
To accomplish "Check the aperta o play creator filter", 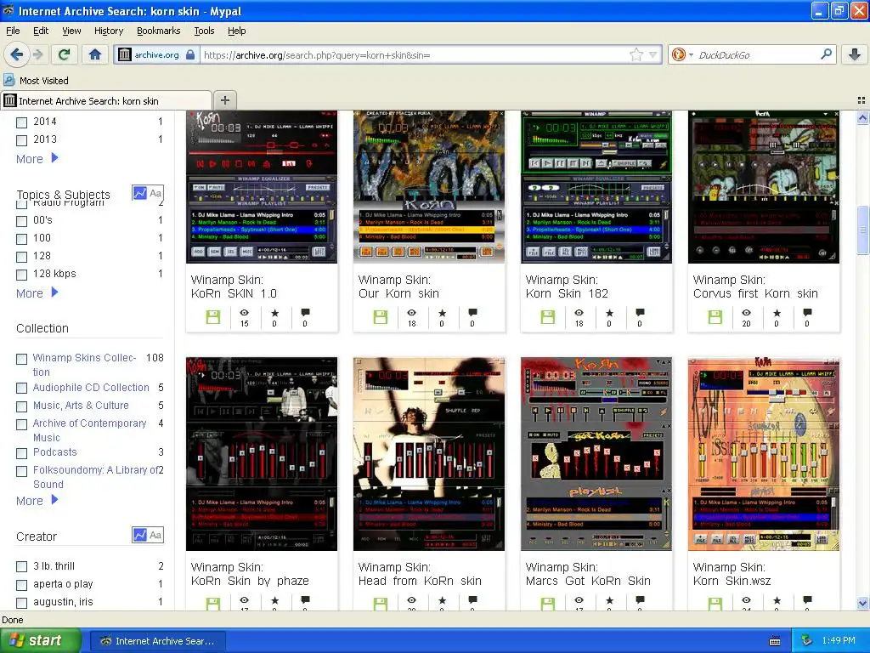I will (21, 585).
